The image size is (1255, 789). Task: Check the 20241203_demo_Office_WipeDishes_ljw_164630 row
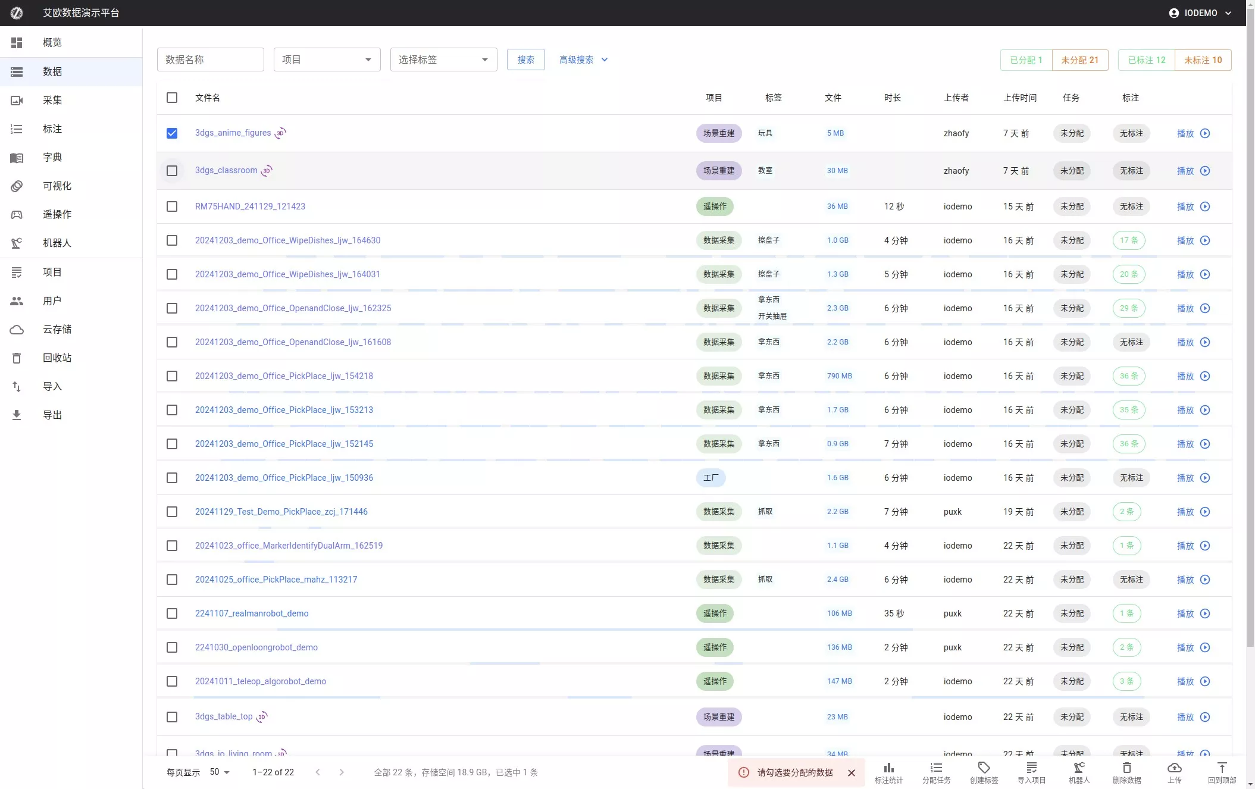pyautogui.click(x=172, y=240)
